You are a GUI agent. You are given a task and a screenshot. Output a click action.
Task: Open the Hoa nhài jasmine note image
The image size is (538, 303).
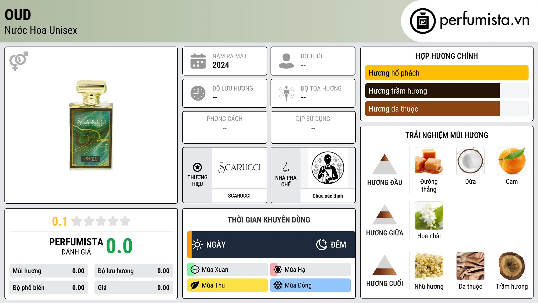pyautogui.click(x=429, y=216)
